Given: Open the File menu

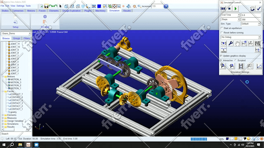Looking at the screenshot, I should (2, 6).
